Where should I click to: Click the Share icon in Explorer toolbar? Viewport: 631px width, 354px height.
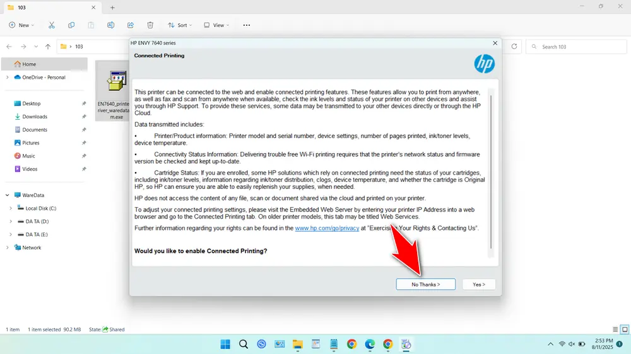[x=131, y=25]
